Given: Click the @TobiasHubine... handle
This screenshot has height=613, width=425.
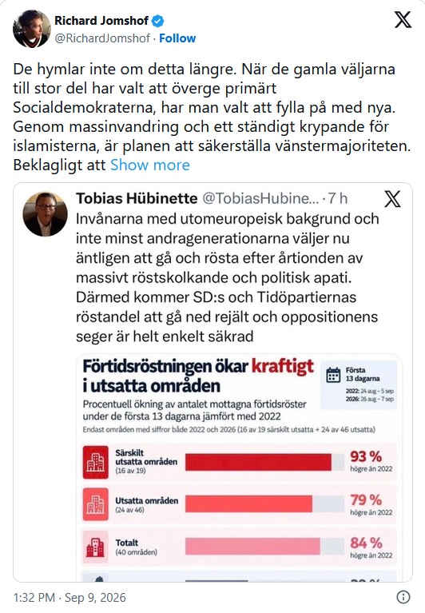Looking at the screenshot, I should pyautogui.click(x=260, y=198).
